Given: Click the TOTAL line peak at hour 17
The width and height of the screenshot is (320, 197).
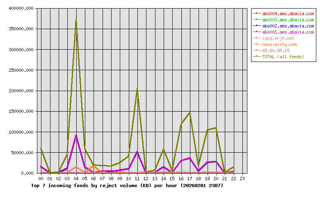Looking at the screenshot, I should 190,113.
